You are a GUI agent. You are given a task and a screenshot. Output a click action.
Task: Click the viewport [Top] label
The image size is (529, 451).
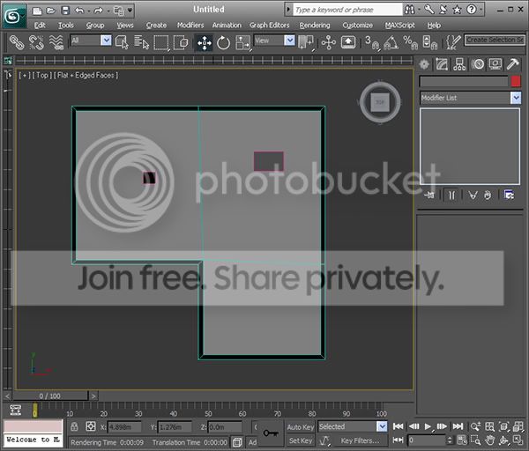tap(41, 76)
